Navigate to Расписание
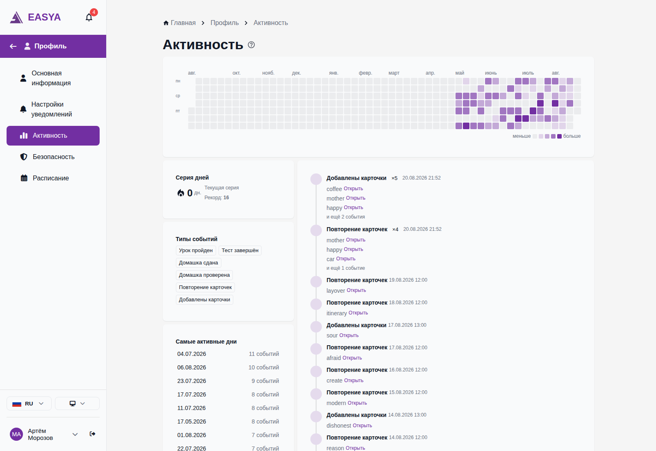The width and height of the screenshot is (656, 451). (x=53, y=178)
